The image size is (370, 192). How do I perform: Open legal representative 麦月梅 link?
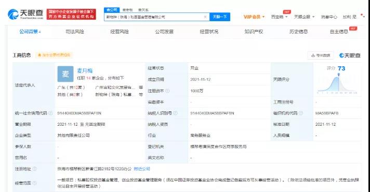(85, 70)
